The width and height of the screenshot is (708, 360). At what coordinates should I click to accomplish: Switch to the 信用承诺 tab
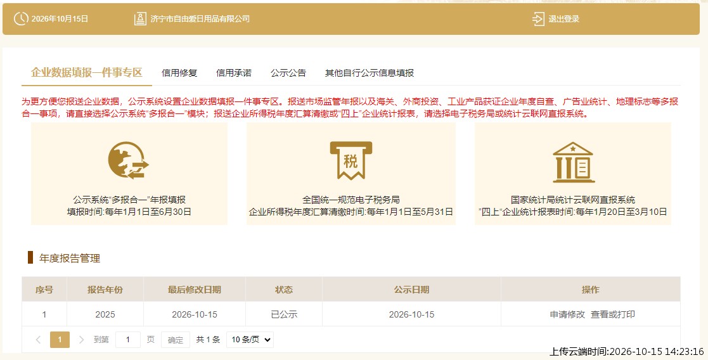click(233, 73)
